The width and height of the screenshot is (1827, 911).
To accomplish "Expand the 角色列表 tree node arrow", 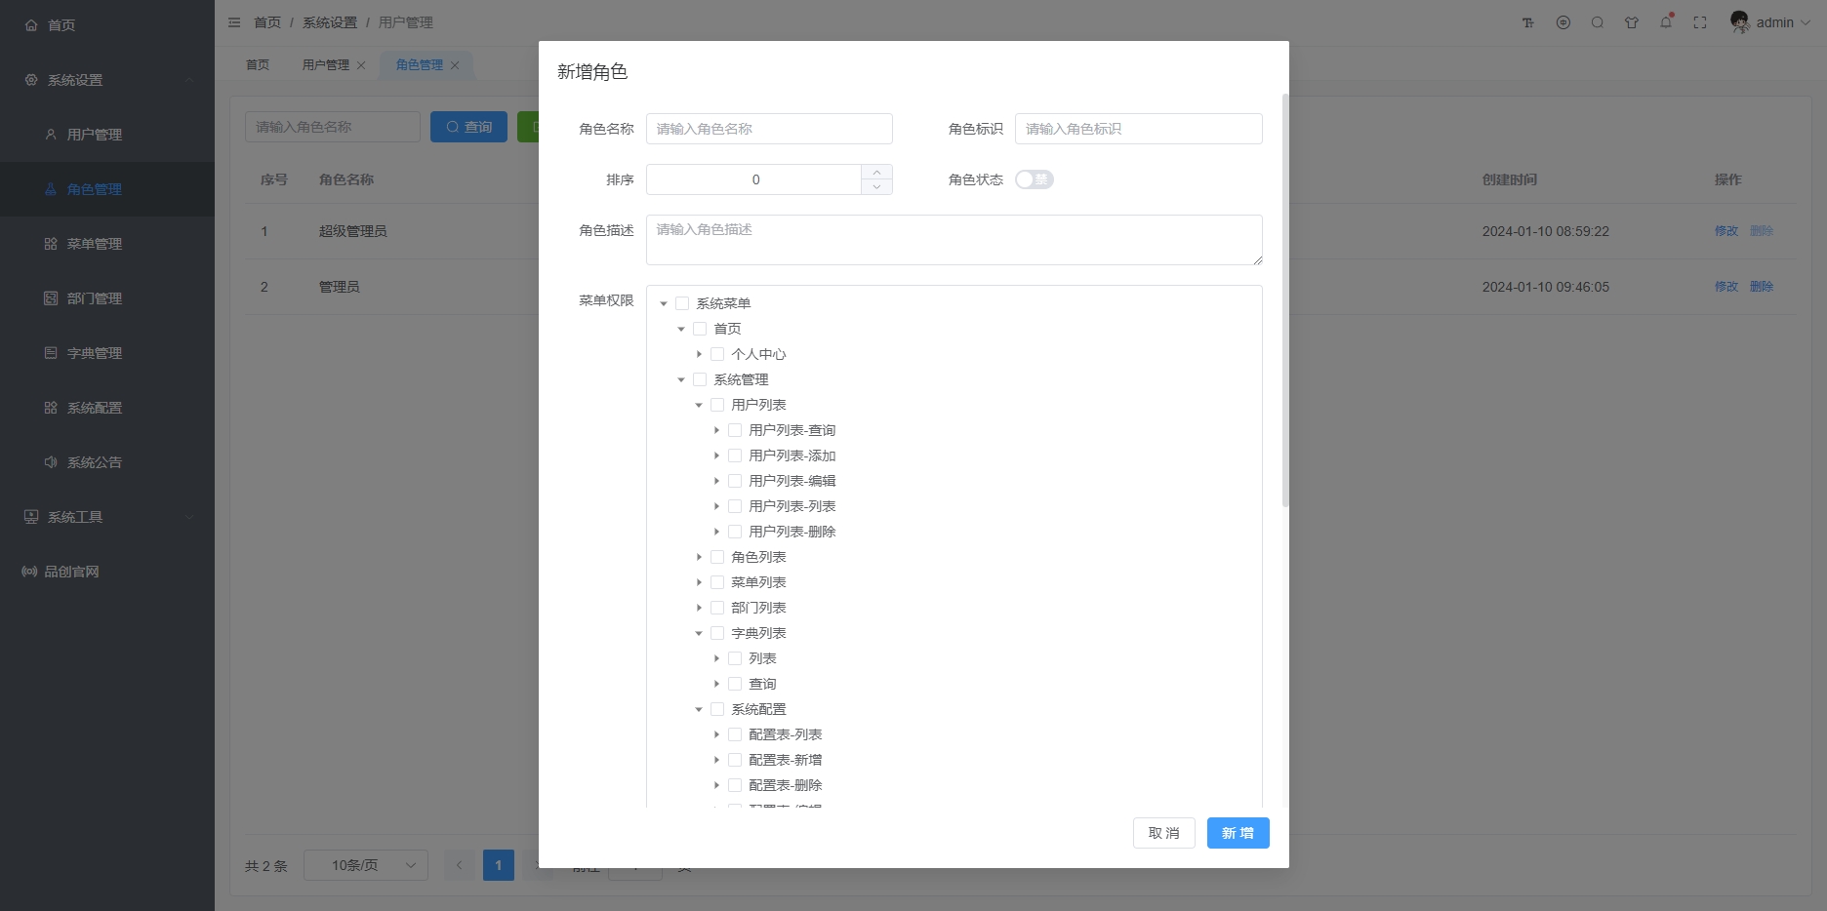I will click(699, 557).
